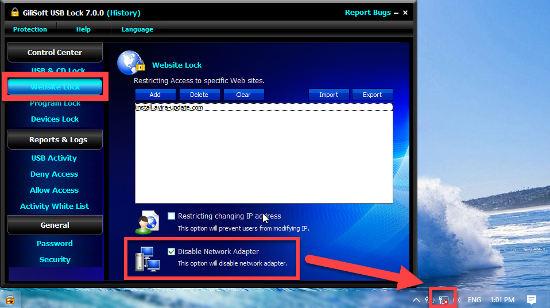Image resolution: width=550 pixels, height=308 pixels.
Task: Click the "This option will disable network adapter." text
Action: click(x=233, y=263)
